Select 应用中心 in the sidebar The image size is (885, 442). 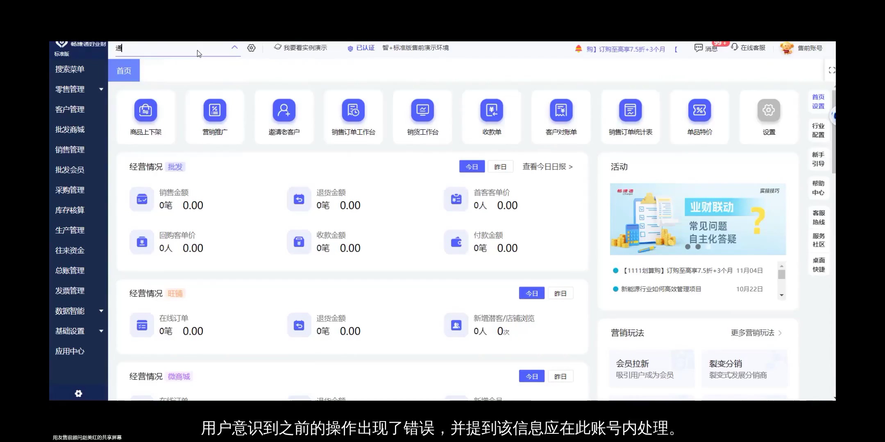70,351
